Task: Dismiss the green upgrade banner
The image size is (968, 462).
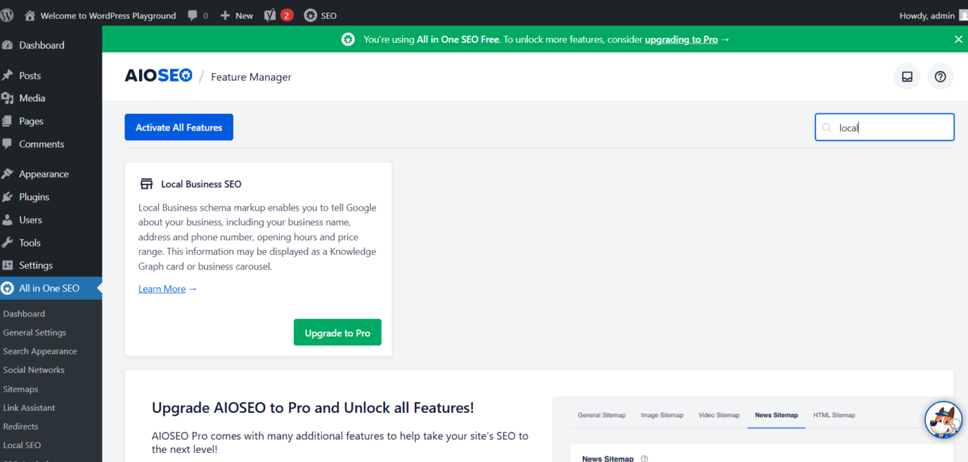Action: 958,39
